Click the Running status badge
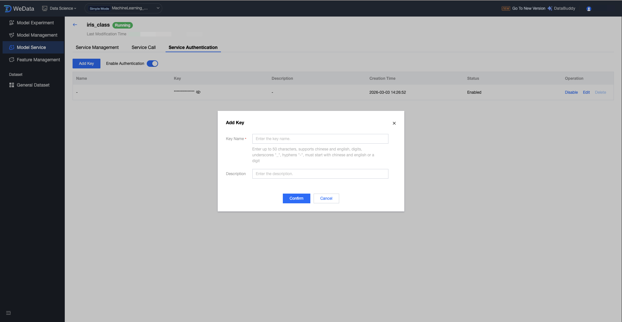622x322 pixels. 122,25
